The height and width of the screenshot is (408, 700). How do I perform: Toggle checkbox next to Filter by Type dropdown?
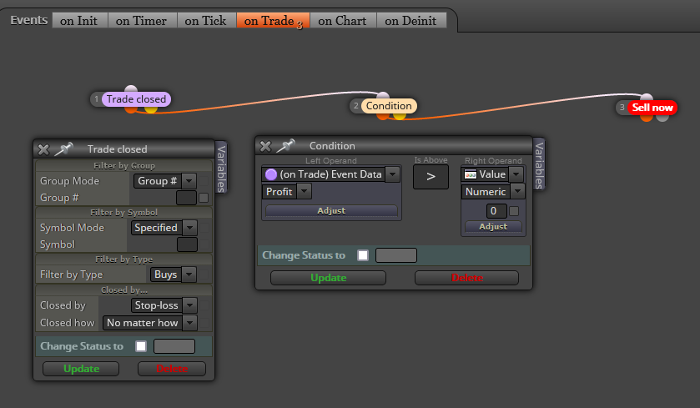click(x=204, y=275)
